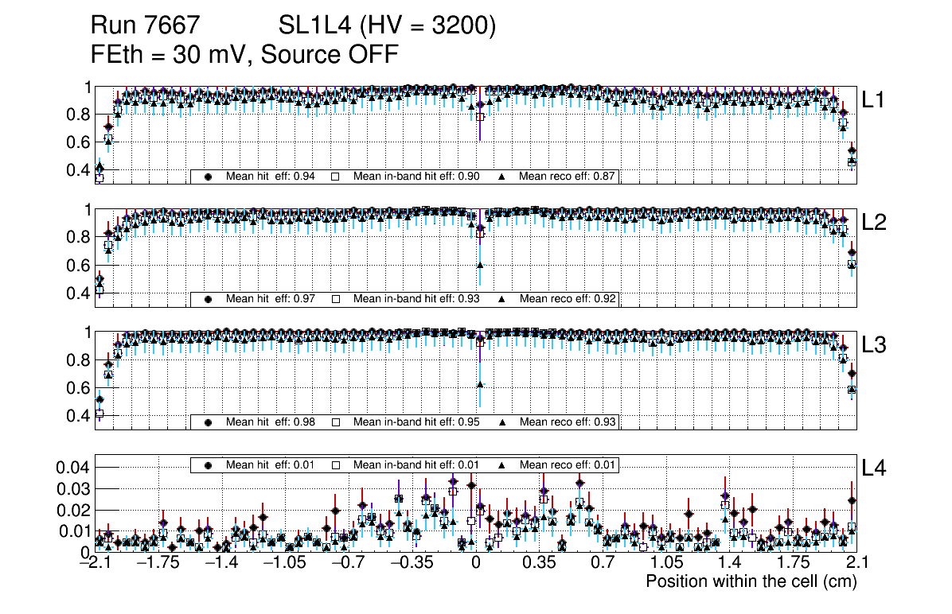Select the triangle marker in L4 legend
This screenshot has width=952, height=614.
502,464
